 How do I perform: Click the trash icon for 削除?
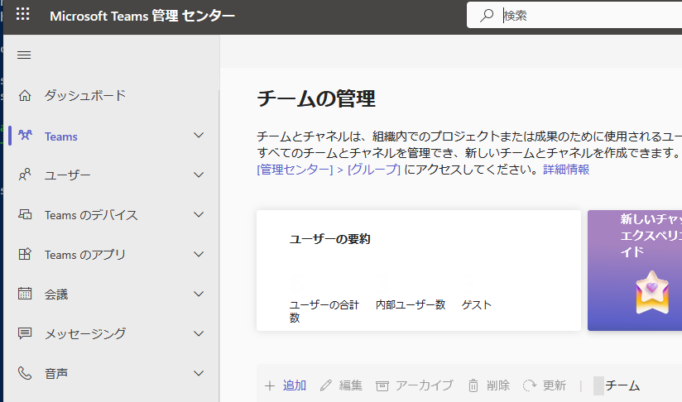473,385
